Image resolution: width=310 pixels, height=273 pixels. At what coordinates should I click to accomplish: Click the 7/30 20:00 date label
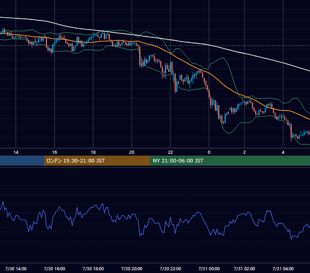132,268
